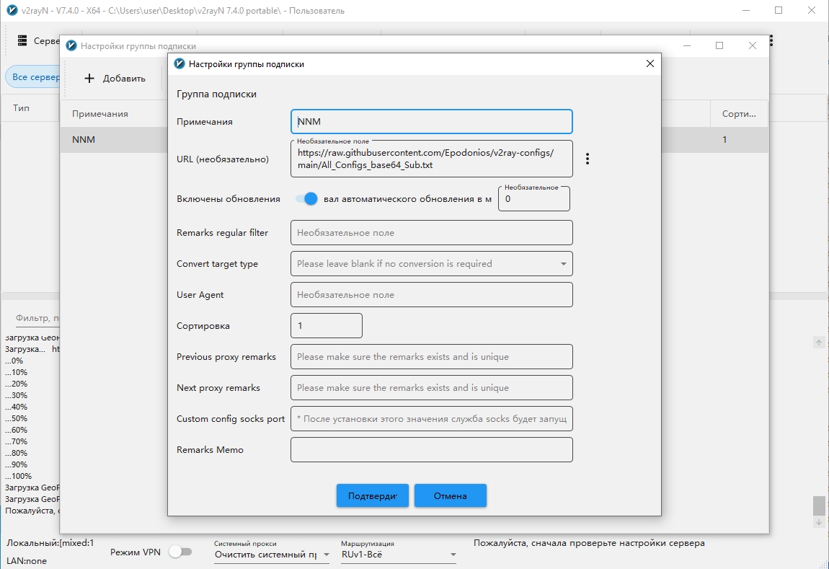Click the 'Тип' column header in main window
Viewport: 829px width, 569px height.
point(21,108)
